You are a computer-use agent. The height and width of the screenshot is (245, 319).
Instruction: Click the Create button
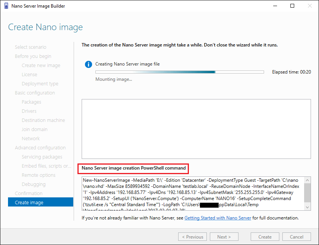[x=265, y=237]
